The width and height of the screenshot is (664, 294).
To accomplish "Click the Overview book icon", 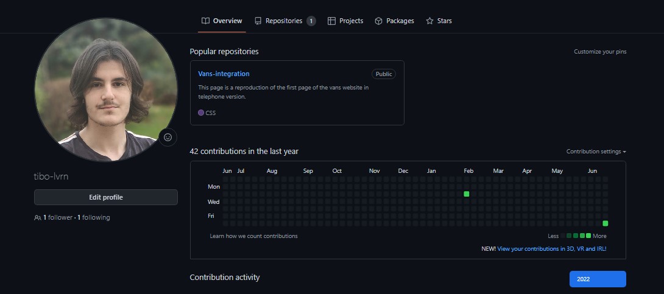I will pos(206,21).
